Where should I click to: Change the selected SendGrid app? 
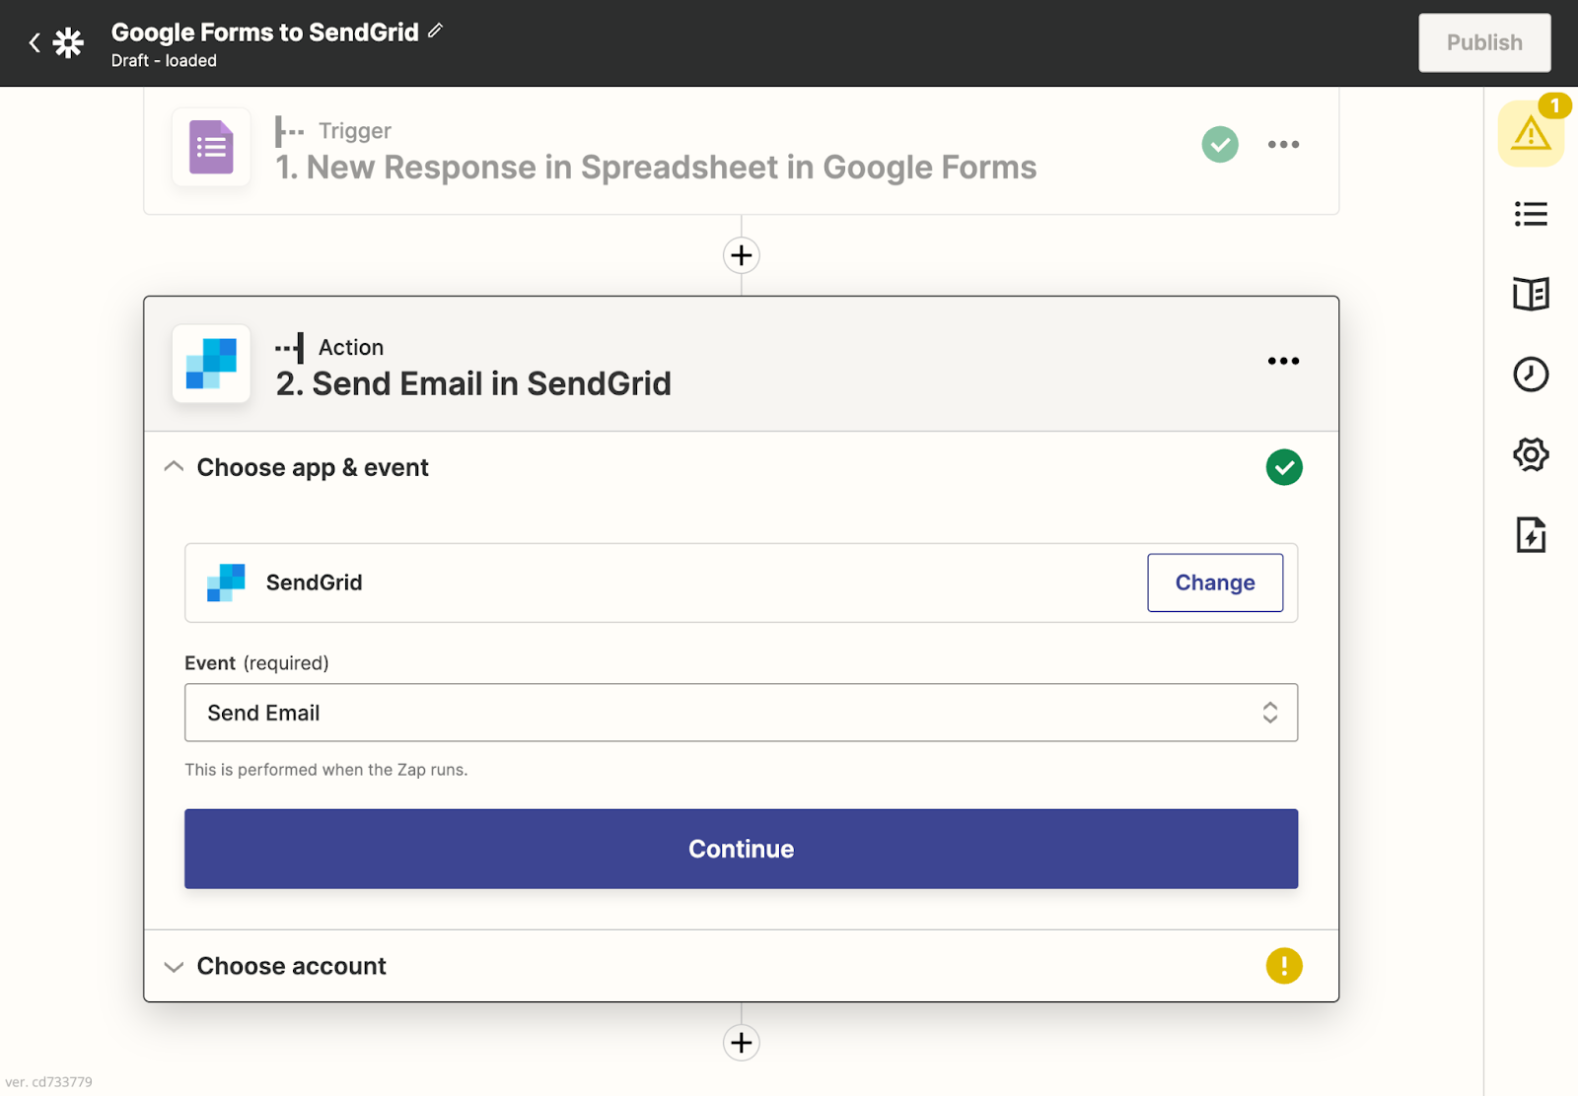point(1215,582)
